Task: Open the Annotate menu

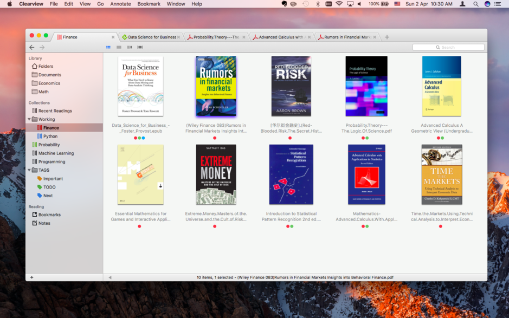Action: 120,4
